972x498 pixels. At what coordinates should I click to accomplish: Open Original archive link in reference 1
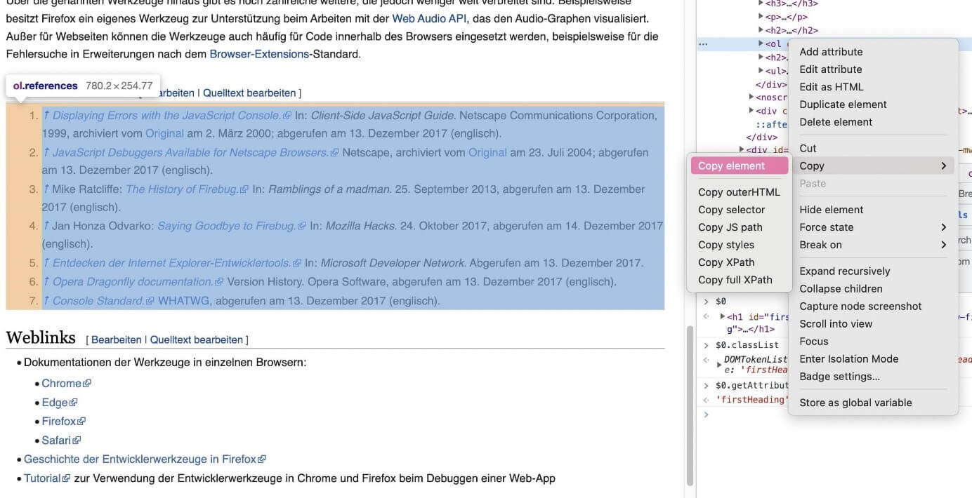(x=164, y=133)
